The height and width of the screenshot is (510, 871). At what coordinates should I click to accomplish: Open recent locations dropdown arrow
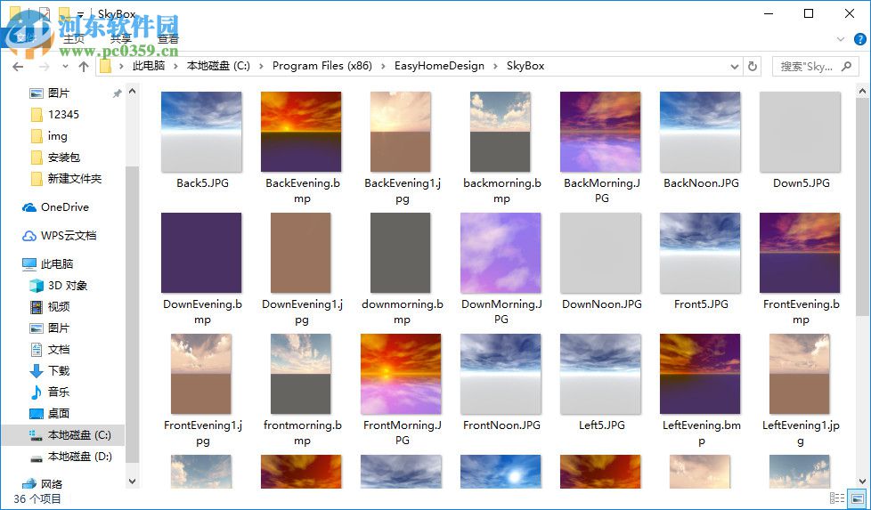(65, 67)
